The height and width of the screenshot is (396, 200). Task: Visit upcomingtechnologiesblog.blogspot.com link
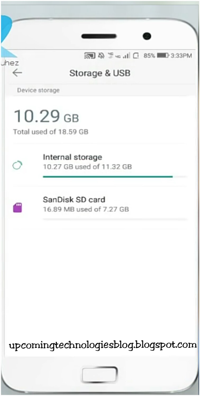pyautogui.click(x=100, y=344)
